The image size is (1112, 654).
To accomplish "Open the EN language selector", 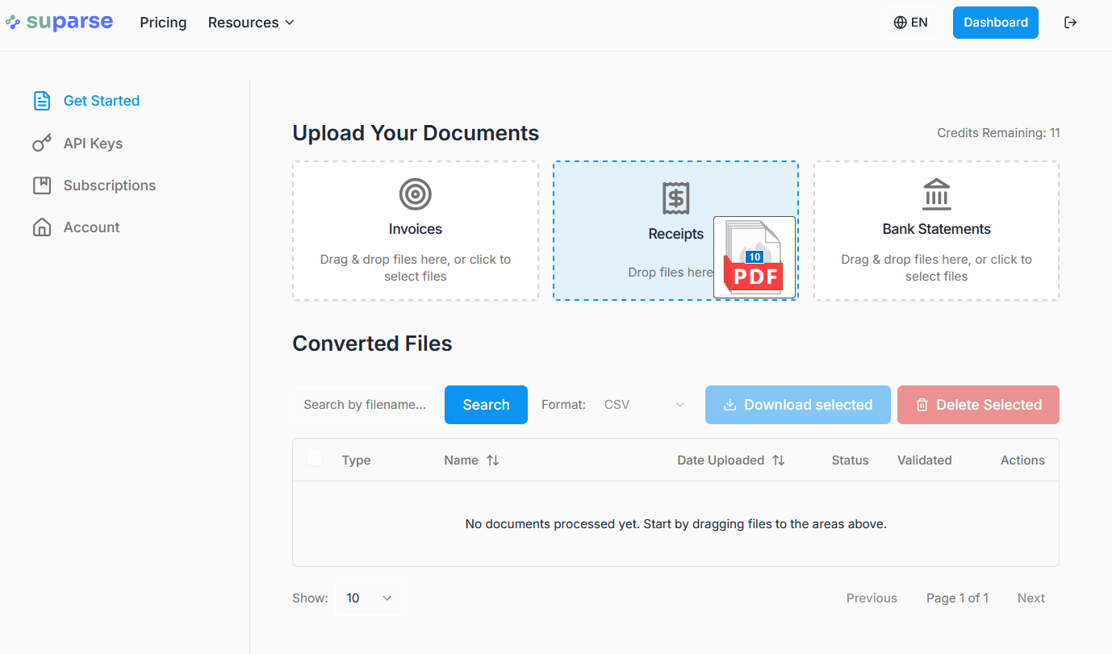I will tap(910, 23).
